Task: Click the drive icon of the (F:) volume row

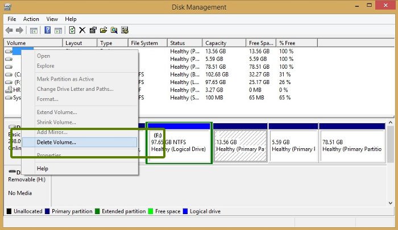Action: click(9, 82)
